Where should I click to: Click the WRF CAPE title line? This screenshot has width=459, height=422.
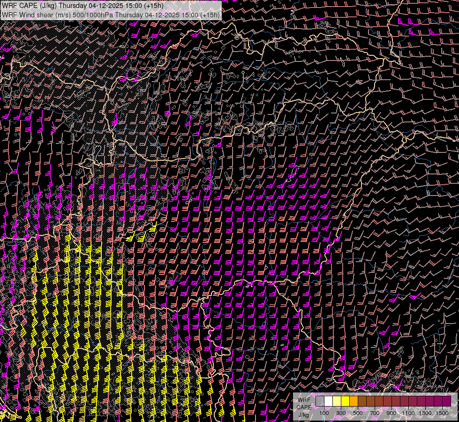(x=83, y=6)
